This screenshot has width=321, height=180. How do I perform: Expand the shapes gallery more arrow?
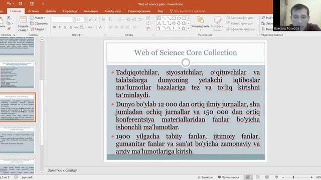(189, 28)
